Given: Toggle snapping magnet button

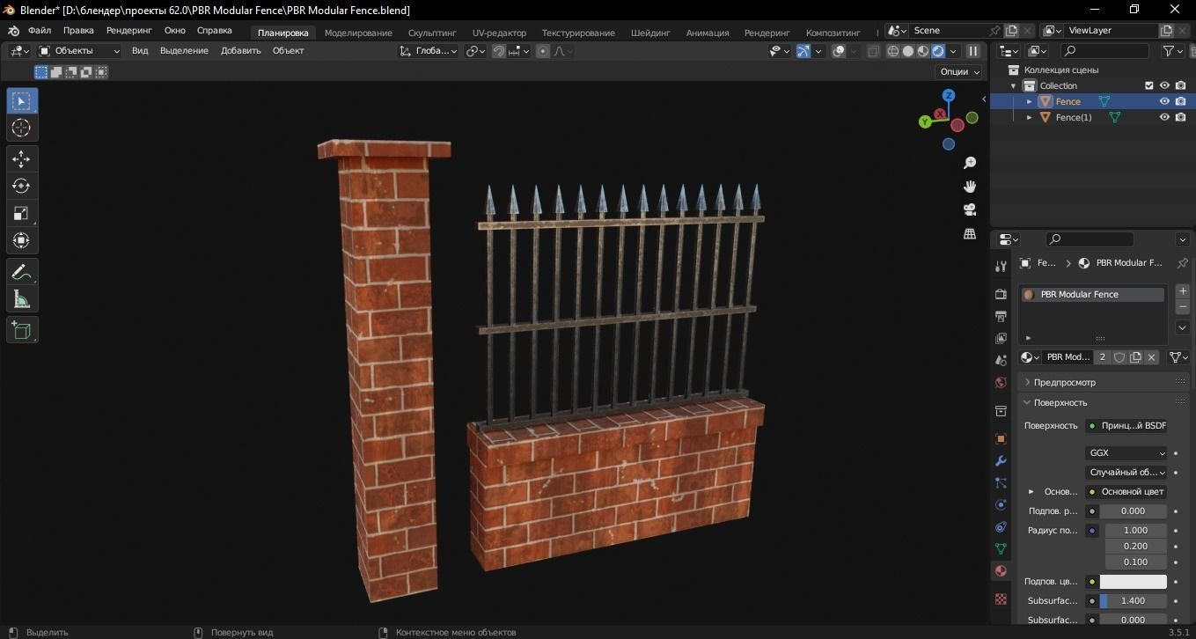Looking at the screenshot, I should pos(499,51).
